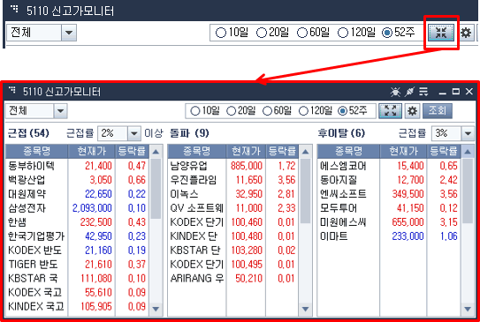Viewport: 480px width, 322px height.
Task: Sort 돌파 table by 종목명 header
Action: tap(197, 151)
